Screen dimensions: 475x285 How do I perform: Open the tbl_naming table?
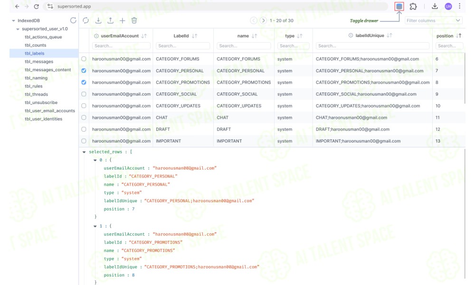(36, 78)
